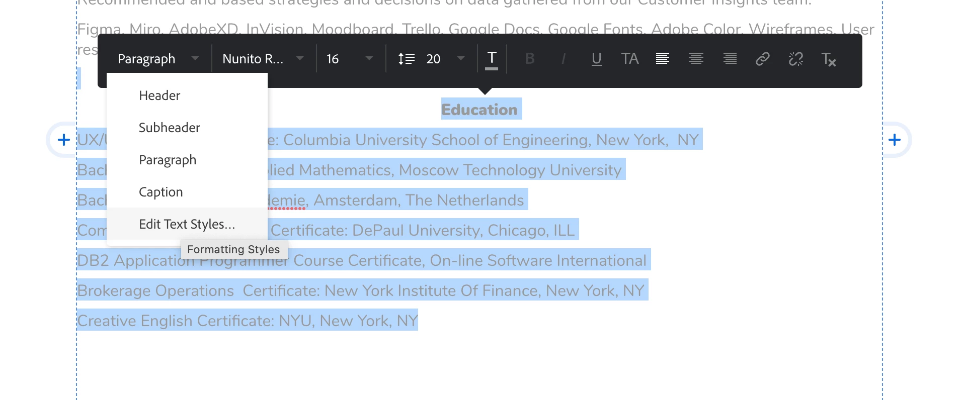Align text left
The width and height of the screenshot is (963, 400).
coord(663,59)
